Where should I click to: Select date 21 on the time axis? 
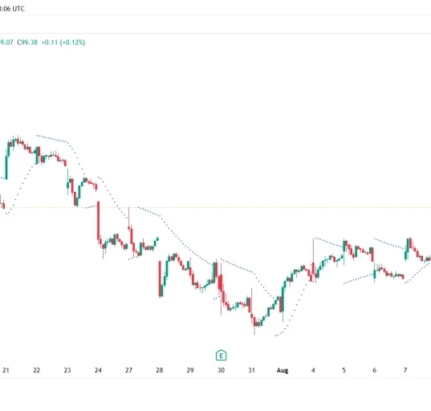coord(6,370)
